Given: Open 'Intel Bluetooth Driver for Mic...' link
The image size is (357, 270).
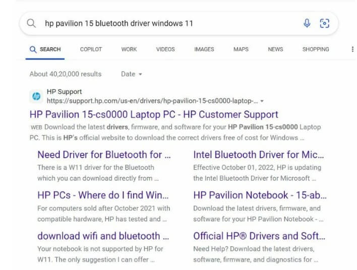Looking at the screenshot, I should 258,155.
